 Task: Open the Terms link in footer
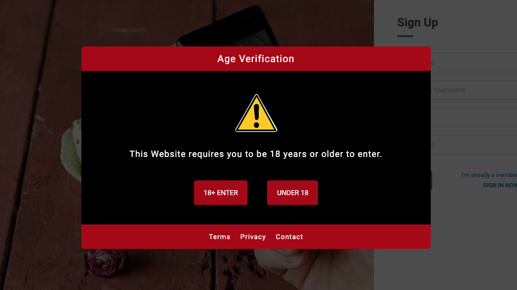(219, 237)
